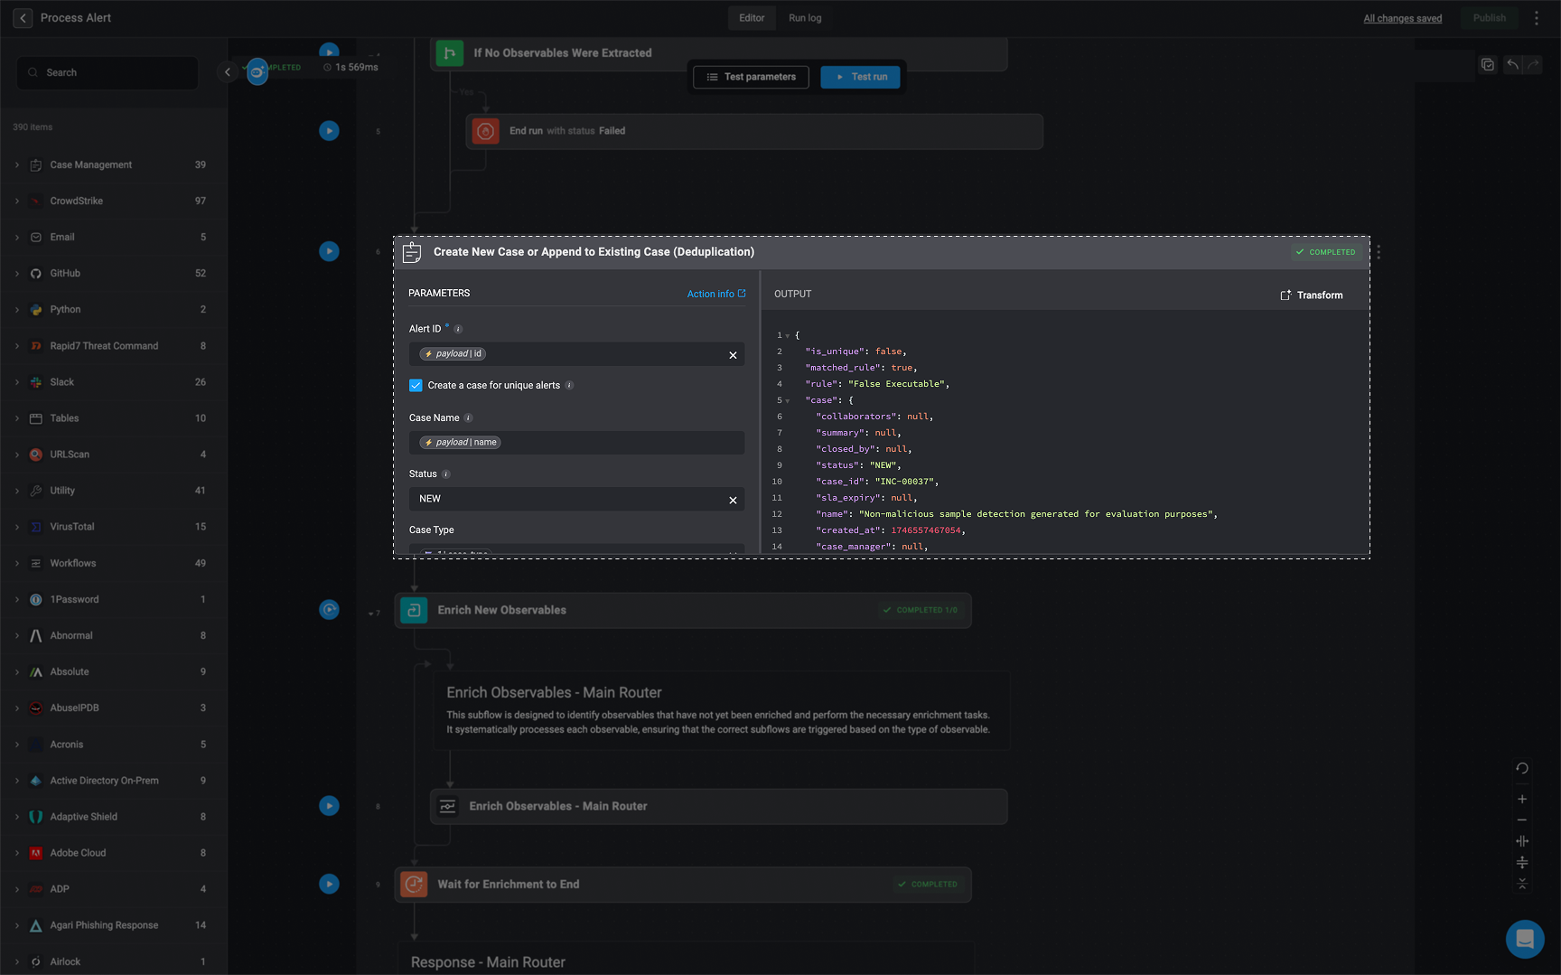Select the URLScan category row
Viewport: 1561px width, 975px height.
(114, 455)
